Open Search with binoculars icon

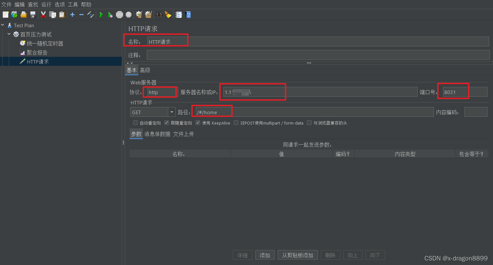(x=159, y=15)
